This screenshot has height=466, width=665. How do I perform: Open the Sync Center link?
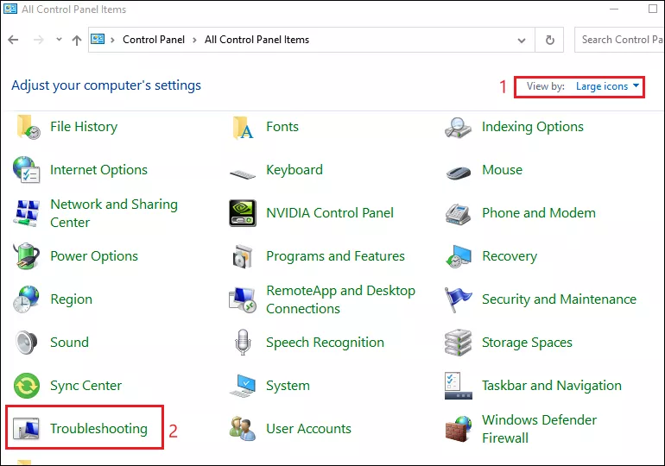pos(85,386)
